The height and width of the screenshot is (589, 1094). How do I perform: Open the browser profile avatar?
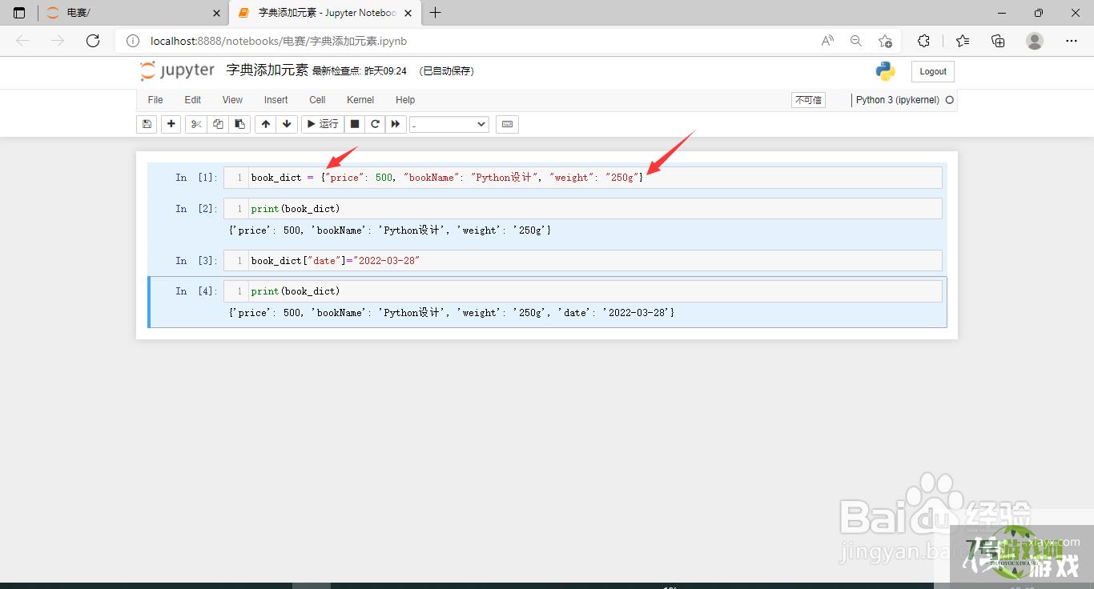tap(1035, 41)
